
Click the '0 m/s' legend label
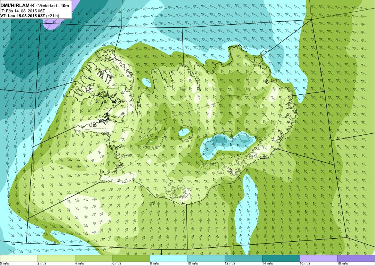[4, 264]
